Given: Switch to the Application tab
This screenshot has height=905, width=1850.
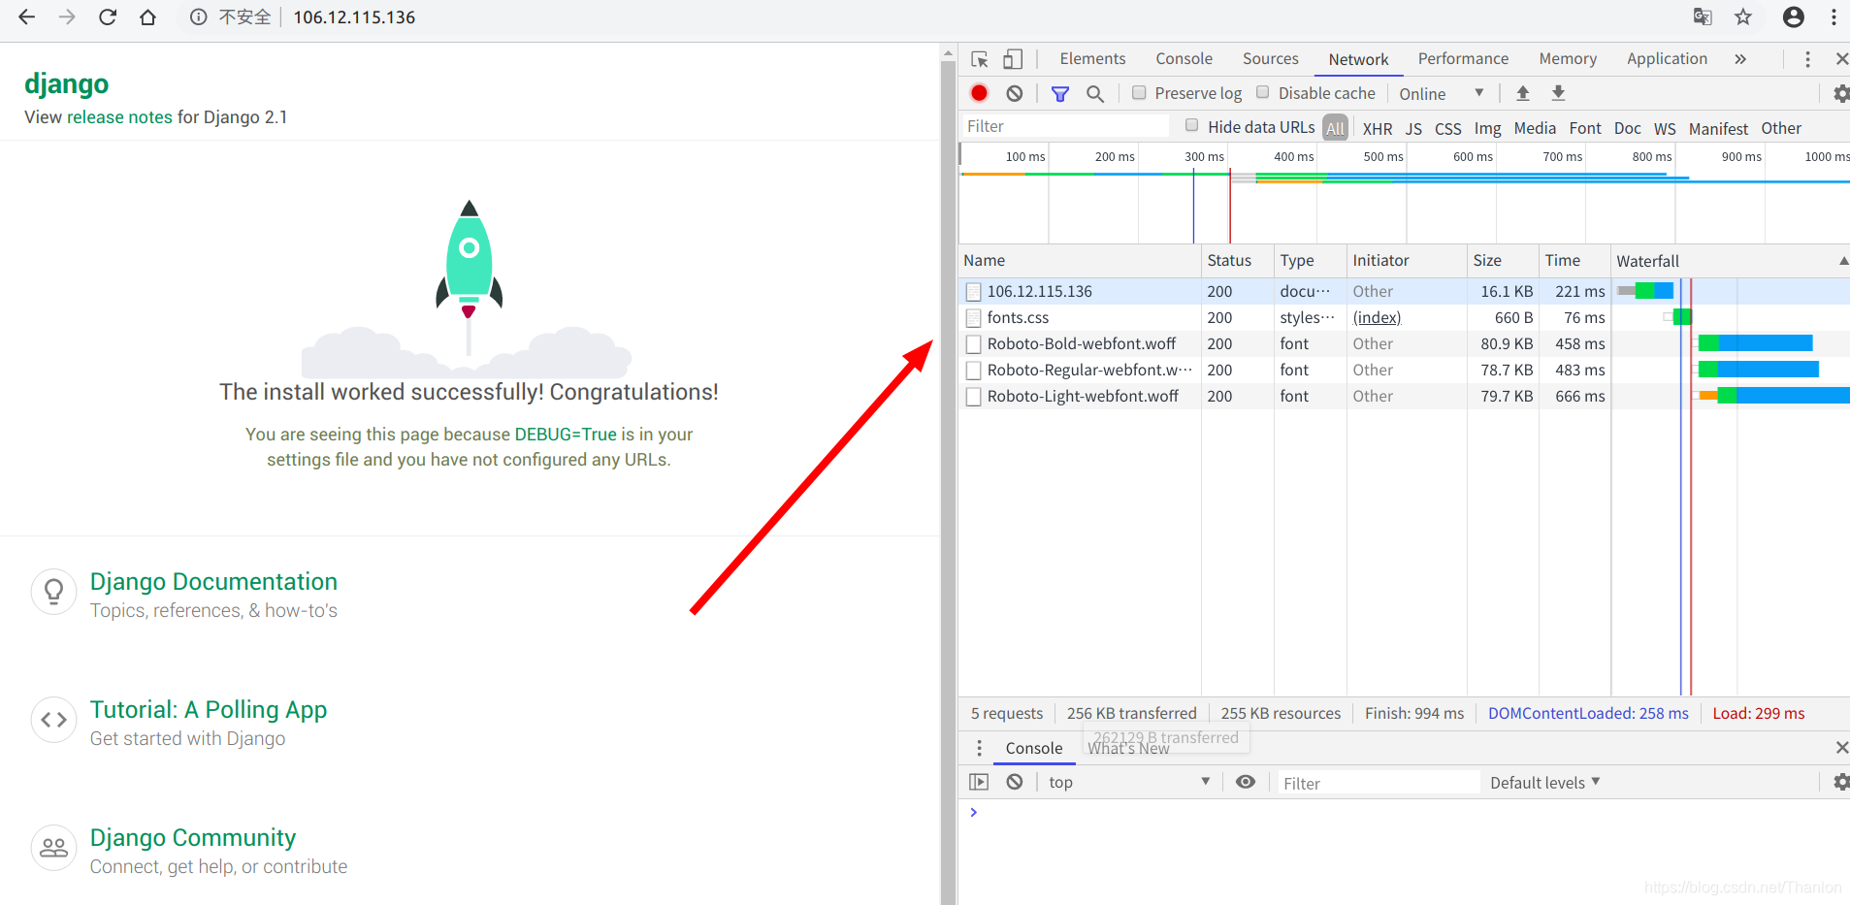Looking at the screenshot, I should point(1667,59).
